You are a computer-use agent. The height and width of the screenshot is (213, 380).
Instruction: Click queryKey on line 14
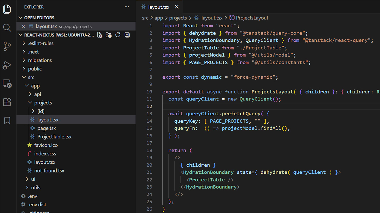[x=186, y=121]
